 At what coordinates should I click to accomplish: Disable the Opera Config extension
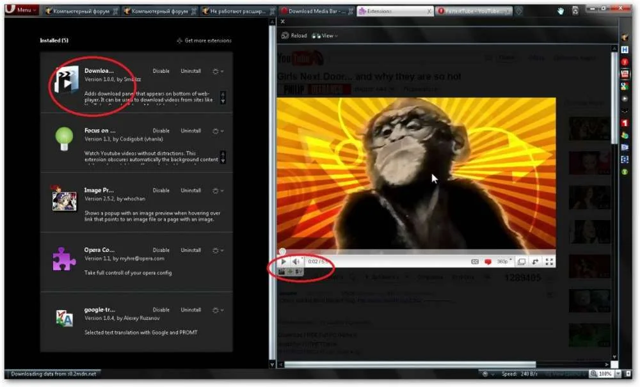pos(161,250)
